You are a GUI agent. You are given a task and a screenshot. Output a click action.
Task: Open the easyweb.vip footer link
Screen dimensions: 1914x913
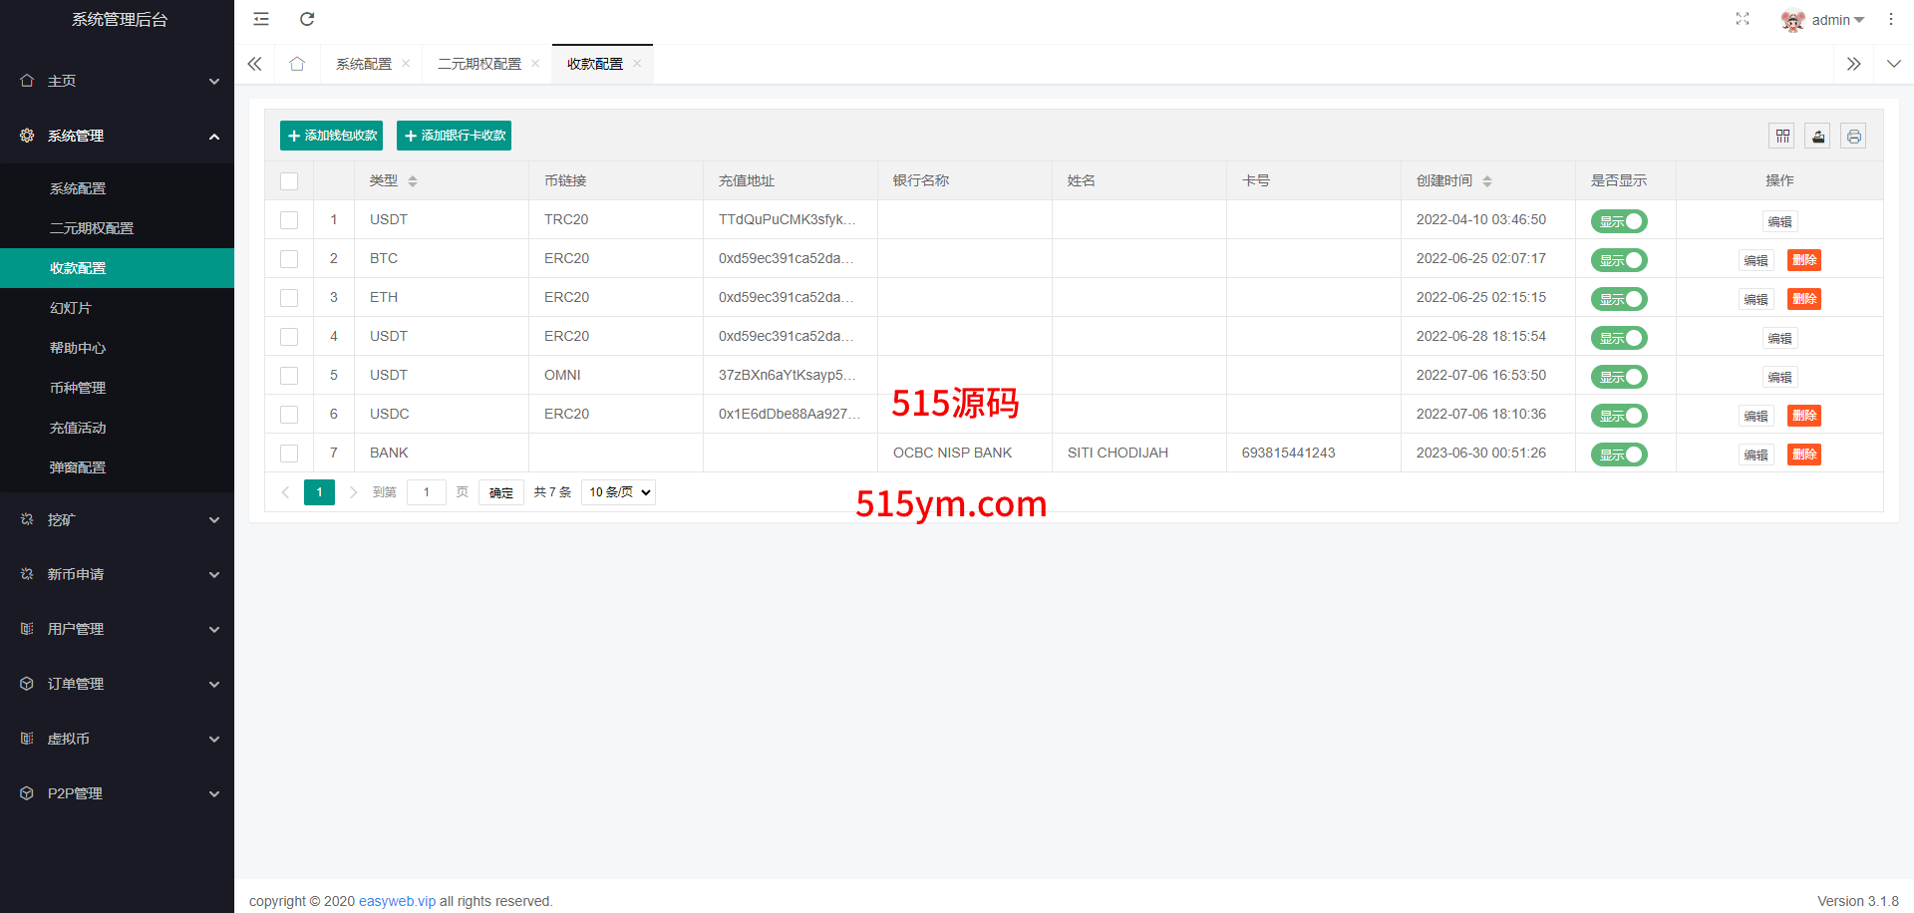[397, 901]
